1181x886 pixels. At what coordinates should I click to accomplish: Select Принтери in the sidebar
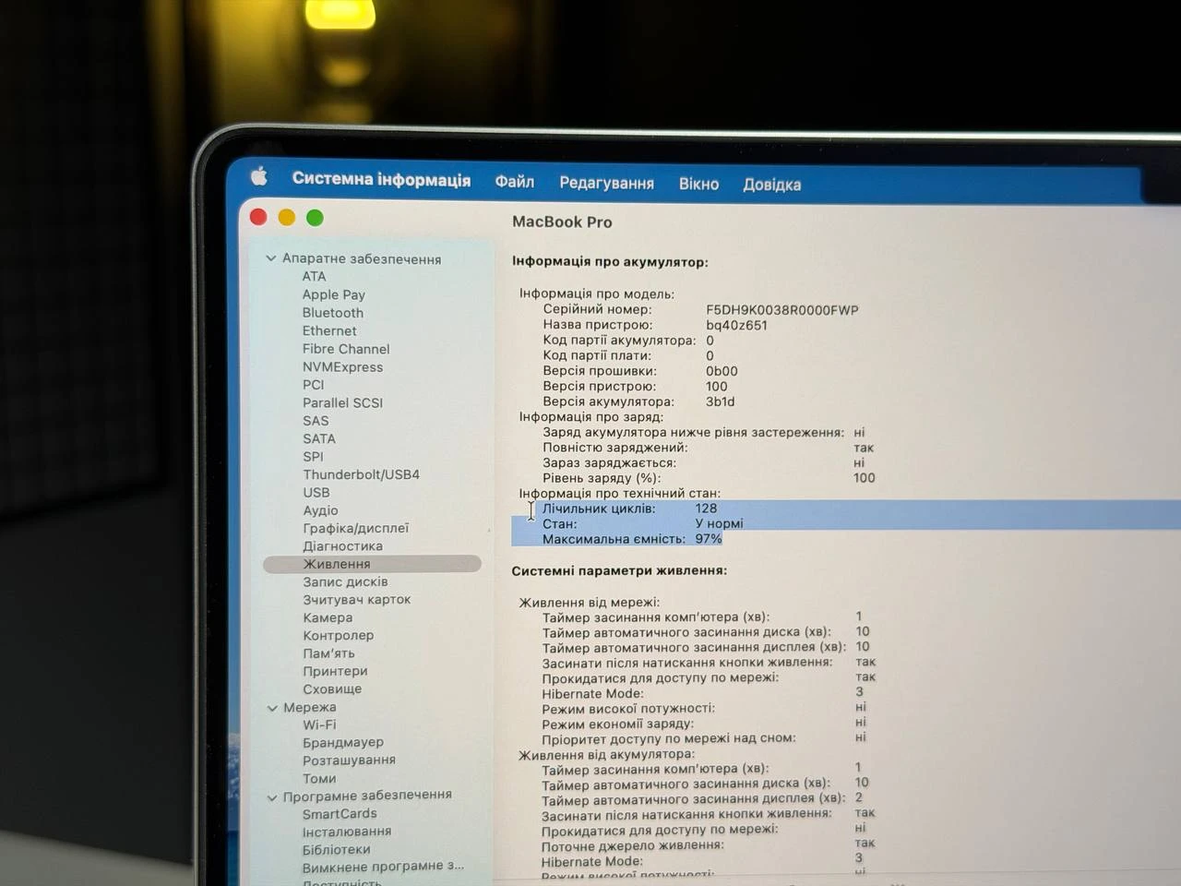click(x=335, y=671)
